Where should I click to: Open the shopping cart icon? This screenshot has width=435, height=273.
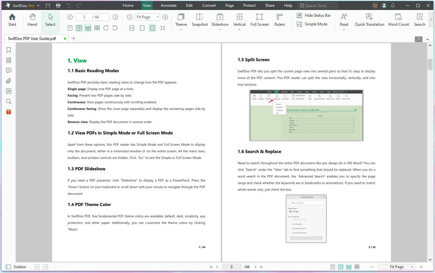[x=375, y=5]
